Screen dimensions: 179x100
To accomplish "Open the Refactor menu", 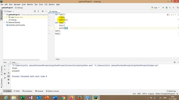I will click(30, 4).
